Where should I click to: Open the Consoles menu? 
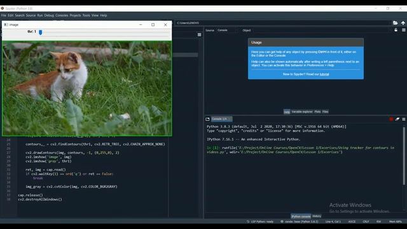(62, 15)
